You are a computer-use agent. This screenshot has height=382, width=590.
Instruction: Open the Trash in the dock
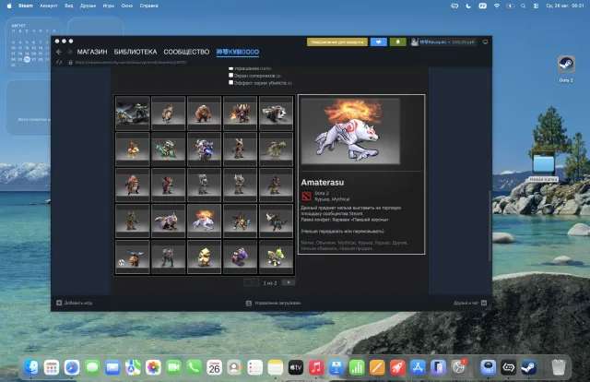point(559,367)
